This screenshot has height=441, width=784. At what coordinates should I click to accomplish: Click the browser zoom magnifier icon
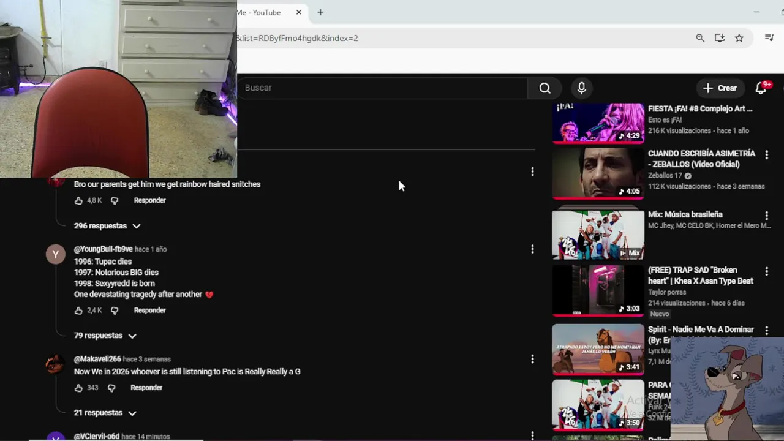[x=700, y=38]
